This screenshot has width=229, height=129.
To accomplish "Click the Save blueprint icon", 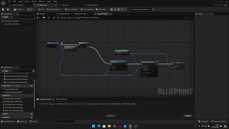I will [3, 9].
